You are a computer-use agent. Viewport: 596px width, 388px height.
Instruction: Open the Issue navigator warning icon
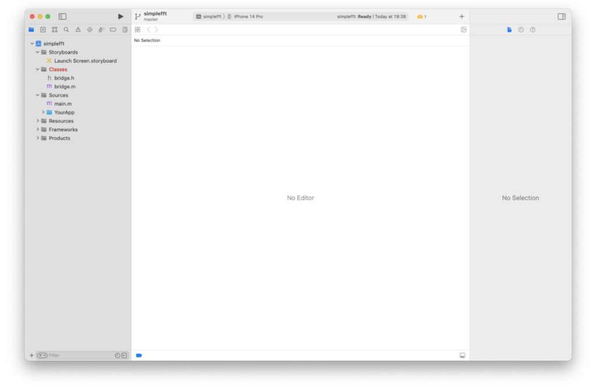(78, 30)
